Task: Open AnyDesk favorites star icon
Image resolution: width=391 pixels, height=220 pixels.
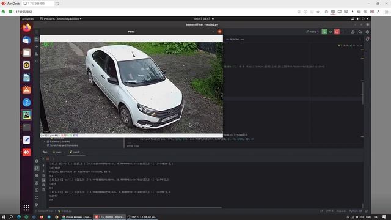Action: [x=318, y=12]
